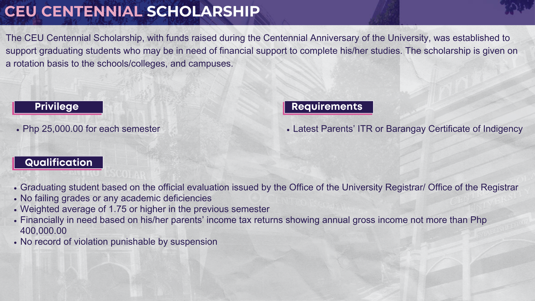This screenshot has height=301, width=535.
Task: Click the No failing grades bullet
Action: click(x=116, y=198)
